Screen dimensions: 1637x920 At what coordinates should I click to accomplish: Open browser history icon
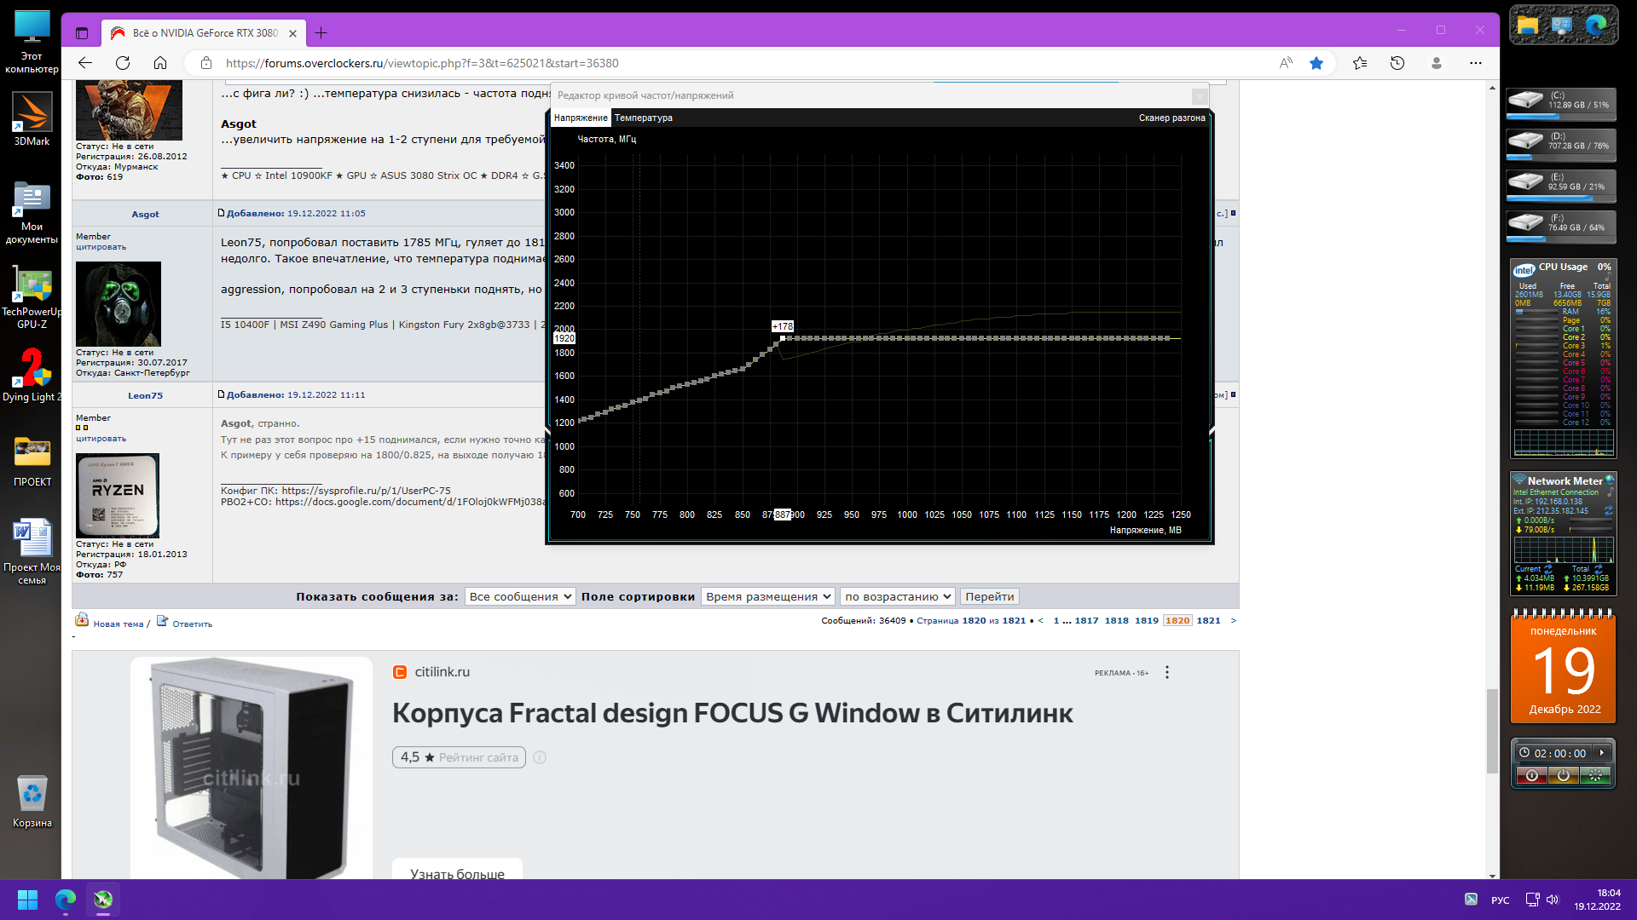click(x=1397, y=63)
